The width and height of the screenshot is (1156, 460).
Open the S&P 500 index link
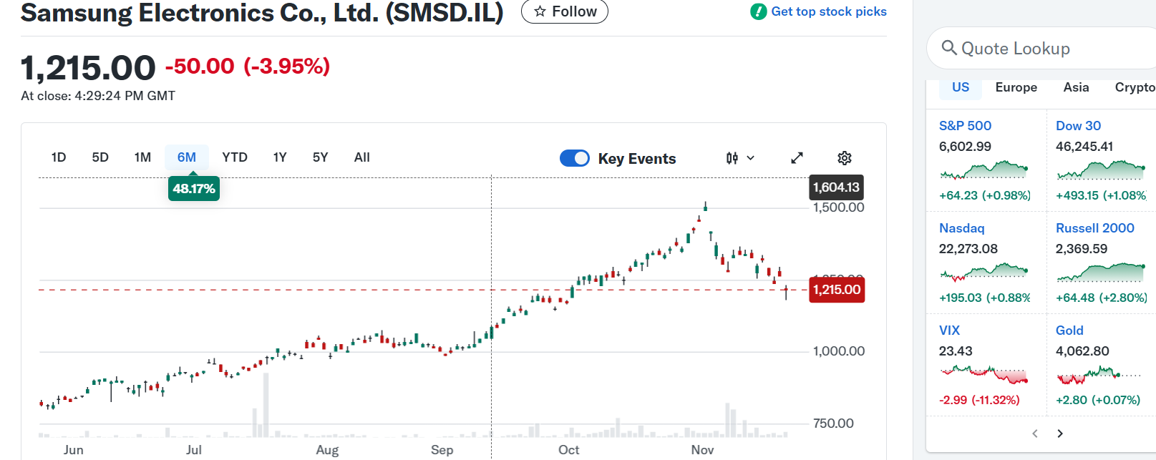pos(965,126)
